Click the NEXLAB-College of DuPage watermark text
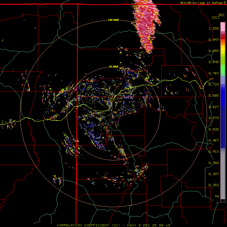 [x=202, y=3]
